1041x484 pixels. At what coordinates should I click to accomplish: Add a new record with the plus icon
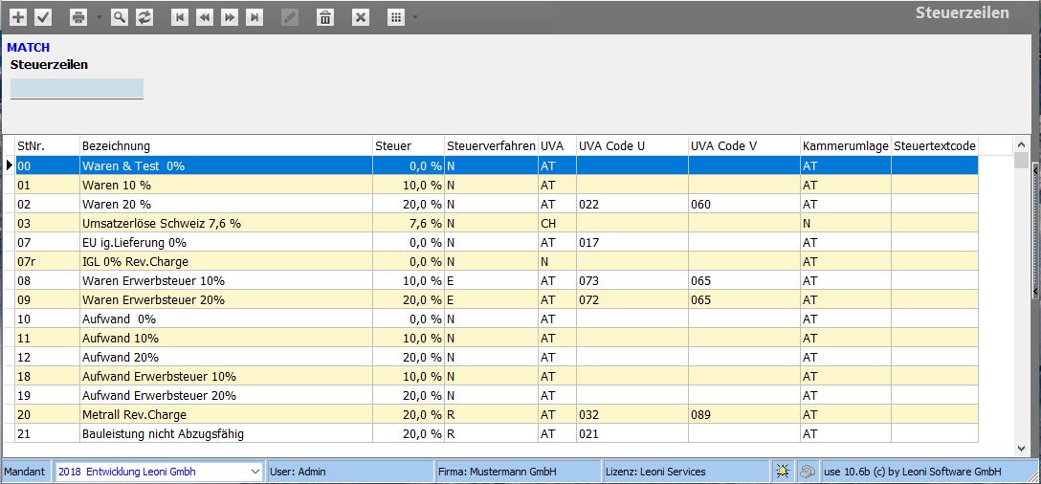point(18,18)
